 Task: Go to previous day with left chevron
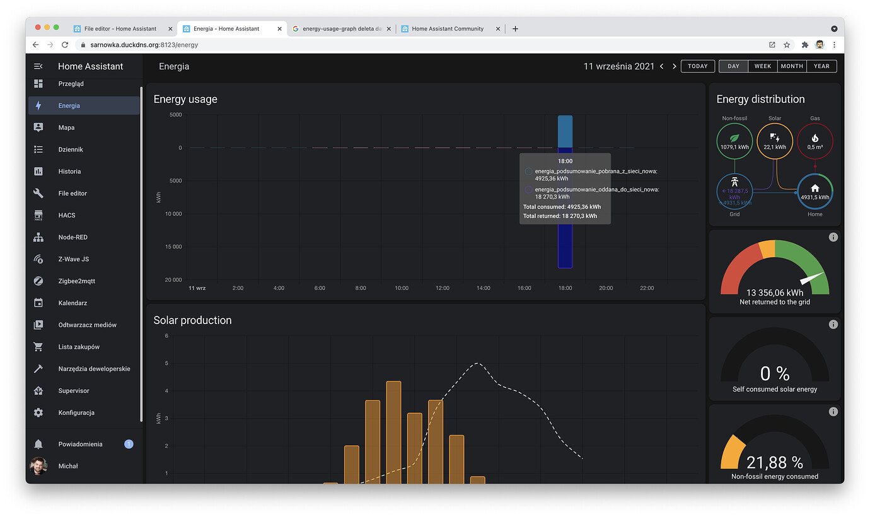[x=661, y=66]
